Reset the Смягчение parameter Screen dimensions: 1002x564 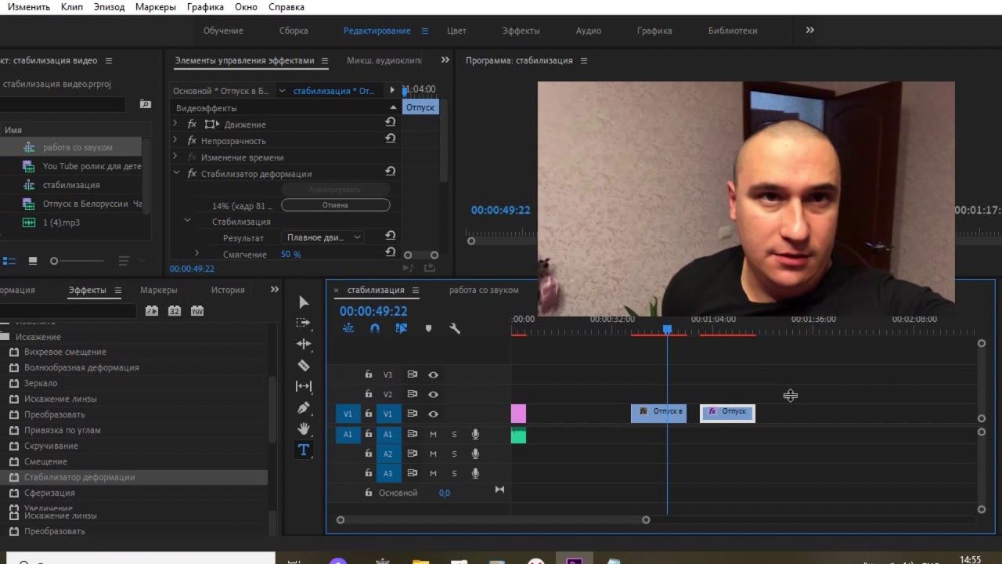[x=391, y=252]
